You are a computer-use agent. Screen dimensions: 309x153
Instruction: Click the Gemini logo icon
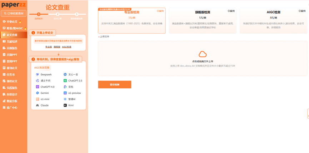pos(38,93)
